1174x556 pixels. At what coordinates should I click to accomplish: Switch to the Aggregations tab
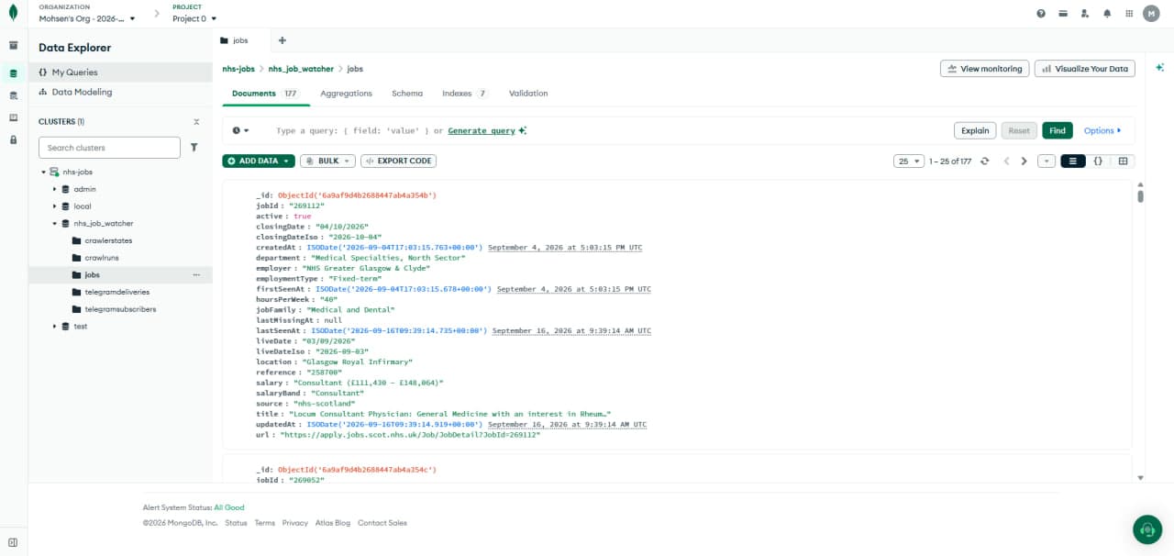(346, 94)
